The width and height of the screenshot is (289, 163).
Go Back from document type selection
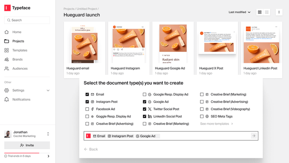click(91, 149)
